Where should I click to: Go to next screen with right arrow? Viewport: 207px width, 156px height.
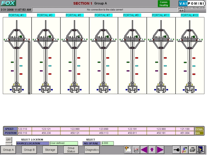tap(160, 150)
